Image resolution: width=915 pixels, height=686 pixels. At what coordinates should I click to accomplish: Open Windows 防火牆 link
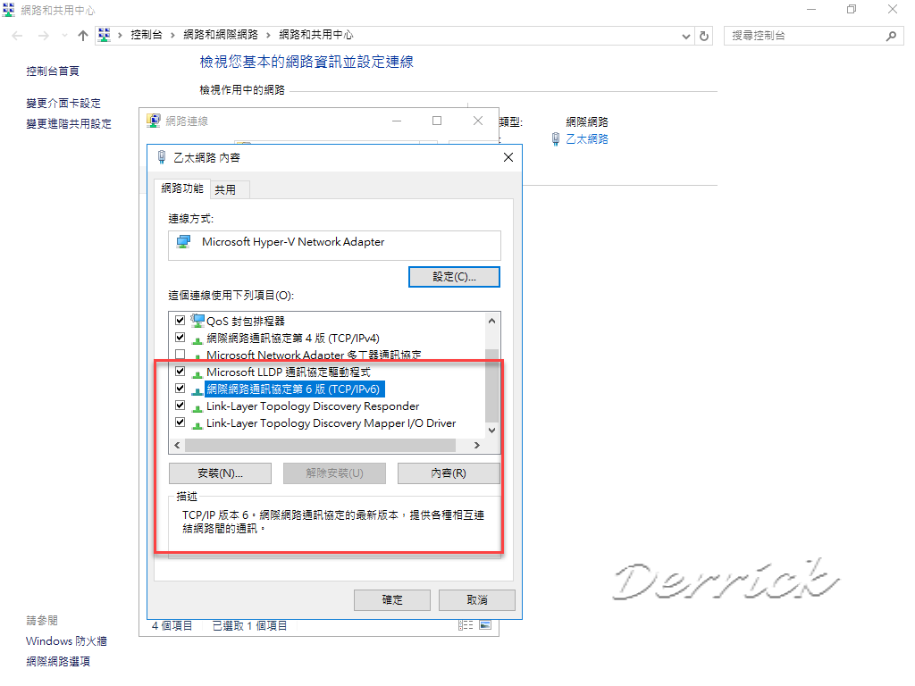pyautogui.click(x=66, y=641)
